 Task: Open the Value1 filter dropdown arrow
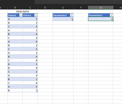[x=21, y=15]
